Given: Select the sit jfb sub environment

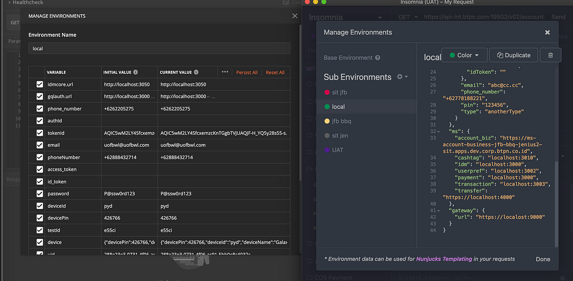Looking at the screenshot, I should coord(366,92).
